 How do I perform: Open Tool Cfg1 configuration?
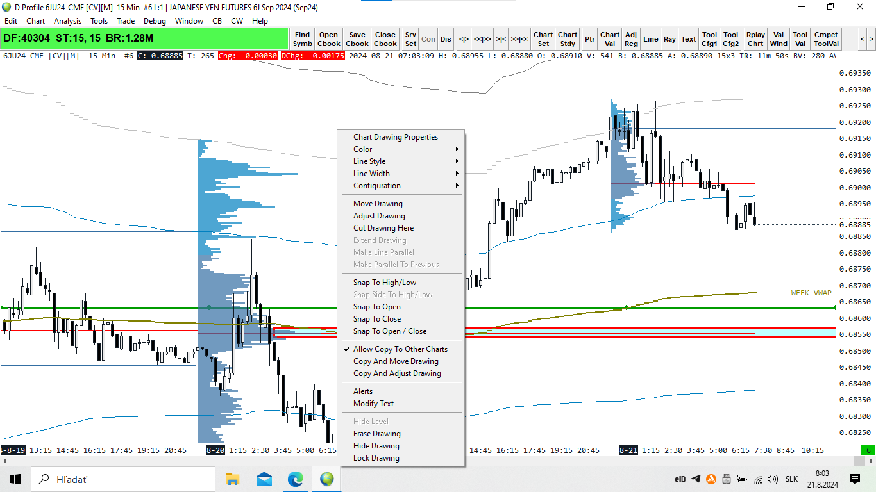(709, 39)
